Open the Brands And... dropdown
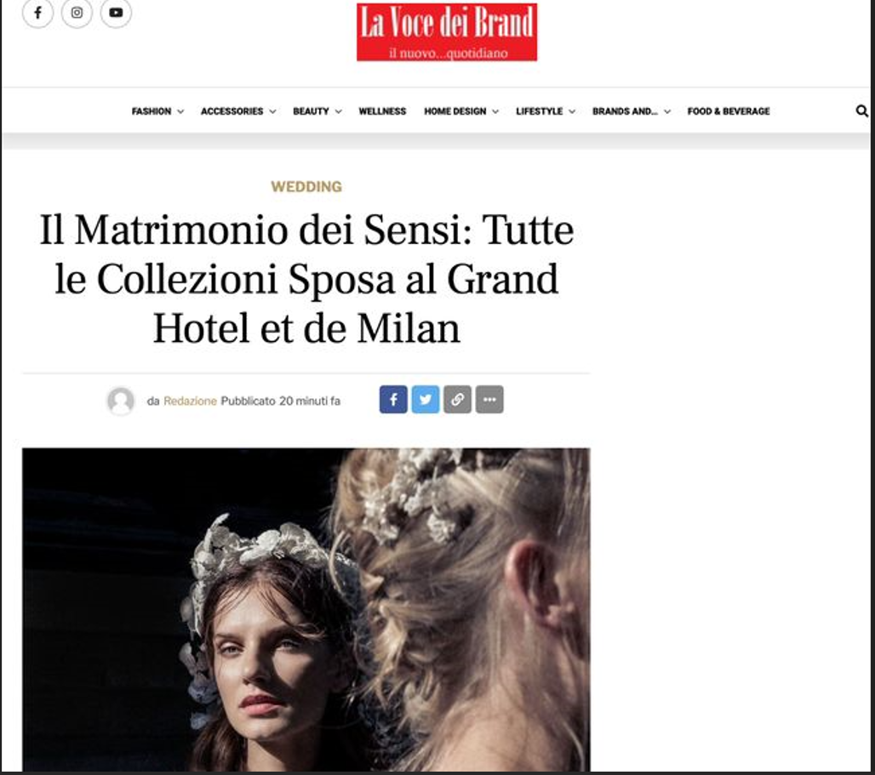This screenshot has height=775, width=875. (x=631, y=111)
